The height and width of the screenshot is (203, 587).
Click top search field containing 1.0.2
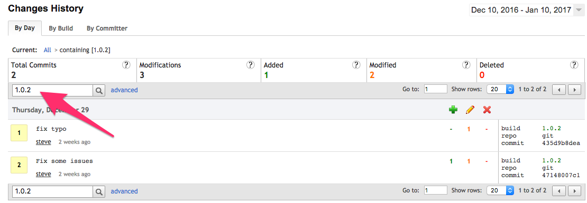tap(53, 90)
